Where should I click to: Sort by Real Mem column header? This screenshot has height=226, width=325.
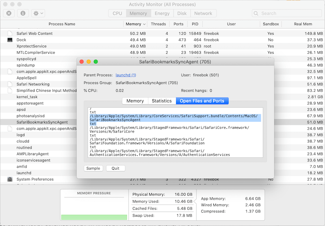tap(303, 24)
